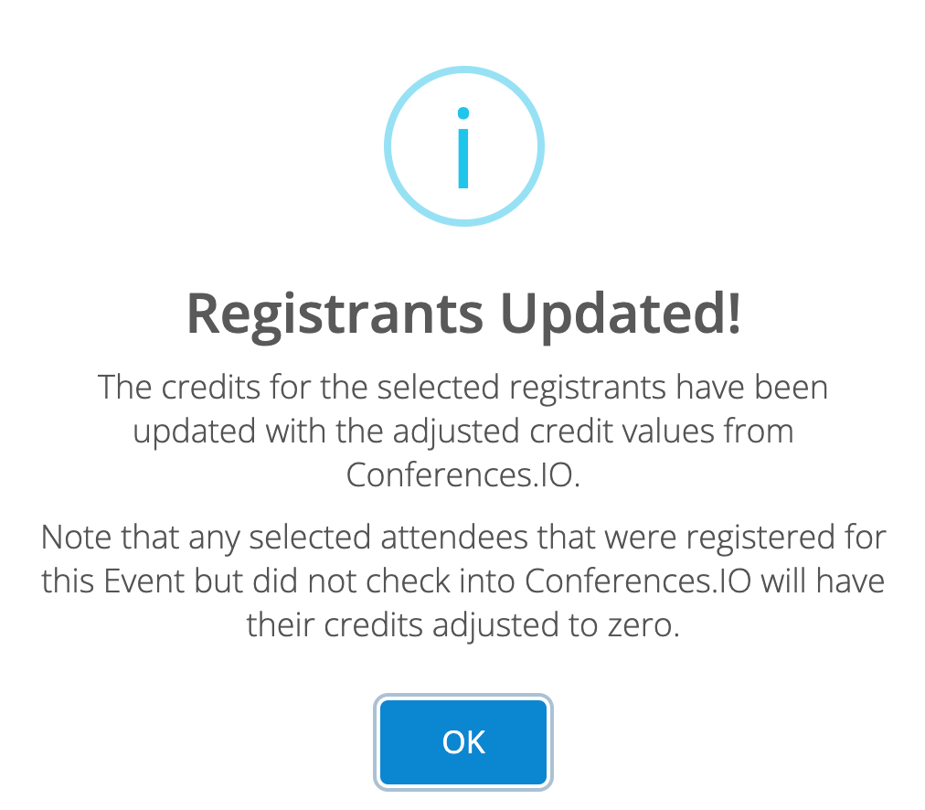Select the "Registrants Updated!" heading
This screenshot has height=810, width=925.
[x=463, y=314]
